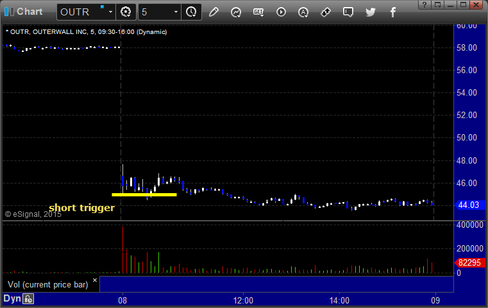Image resolution: width=488 pixels, height=308 pixels.
Task: Open the studies chart-line icon
Action: click(236, 12)
